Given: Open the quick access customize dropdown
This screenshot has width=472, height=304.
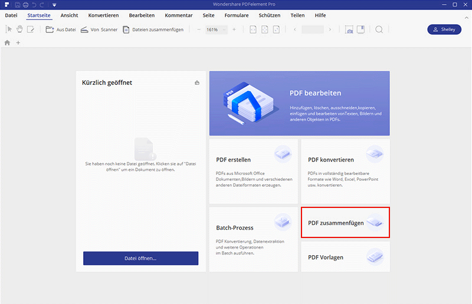Looking at the screenshot, I should (54, 5).
